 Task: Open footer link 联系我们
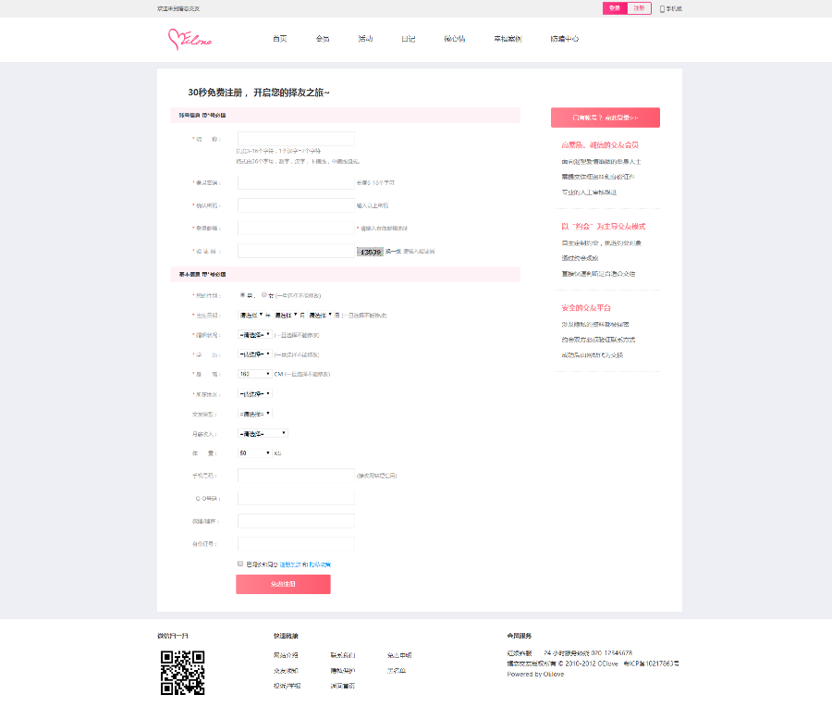(x=343, y=655)
